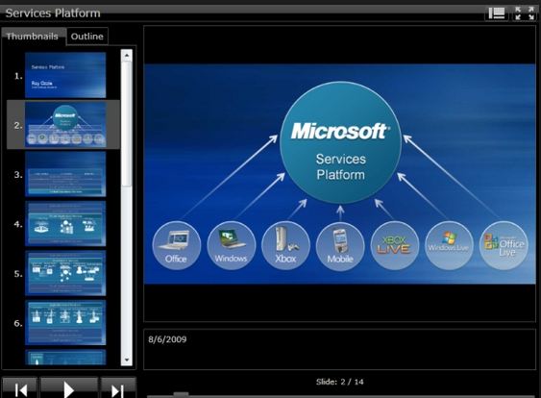The width and height of the screenshot is (541, 398).
Task: Open the Outline tab
Action: 86,37
